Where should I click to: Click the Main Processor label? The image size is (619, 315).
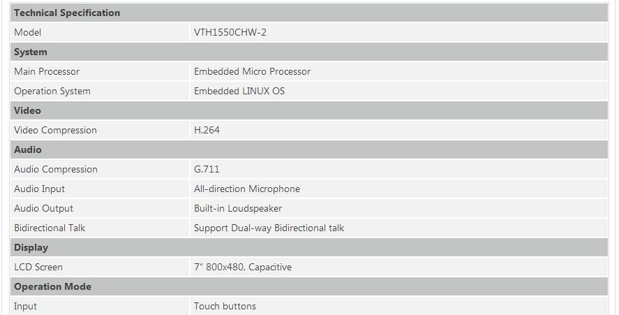pos(47,71)
